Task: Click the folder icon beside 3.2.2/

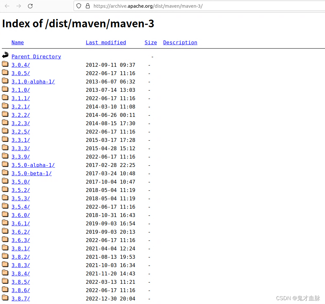Action: point(5,114)
